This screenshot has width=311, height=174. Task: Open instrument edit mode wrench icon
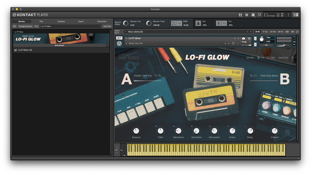[119, 38]
